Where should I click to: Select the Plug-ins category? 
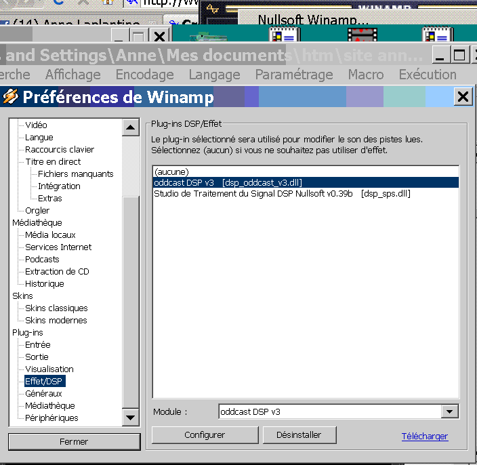(x=28, y=332)
